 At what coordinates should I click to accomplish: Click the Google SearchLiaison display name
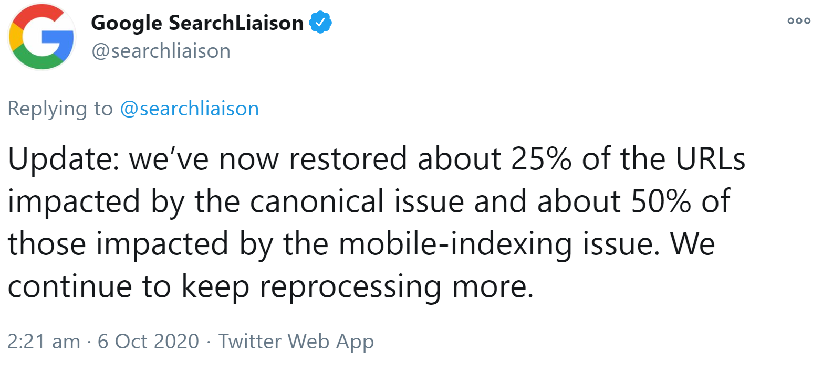pos(197,22)
